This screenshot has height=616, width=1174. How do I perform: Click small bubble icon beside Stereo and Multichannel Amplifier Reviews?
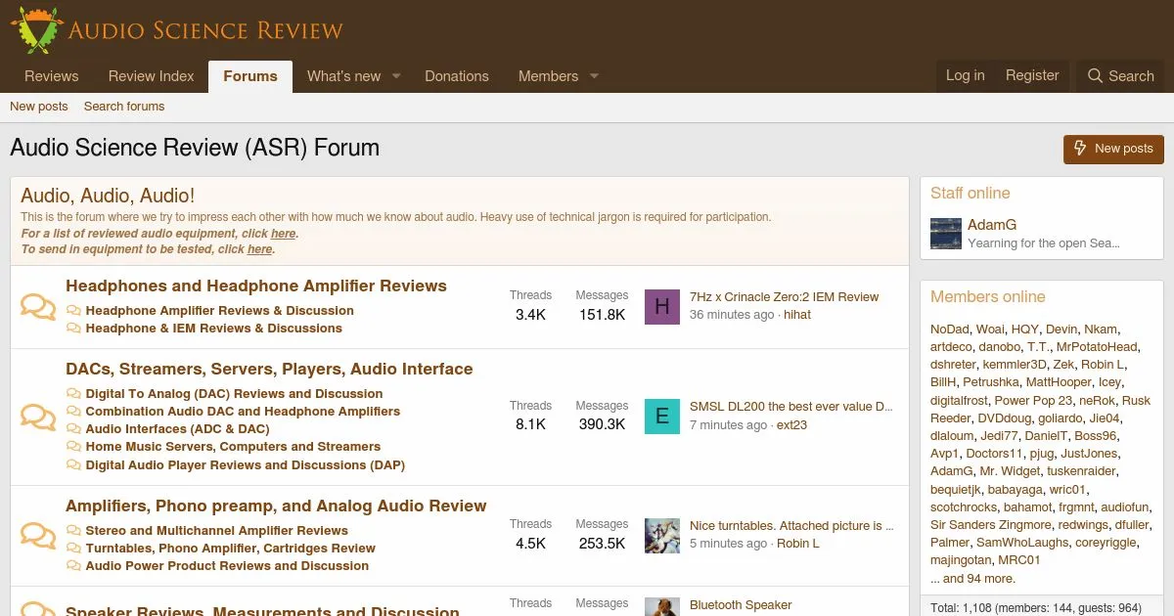(73, 530)
